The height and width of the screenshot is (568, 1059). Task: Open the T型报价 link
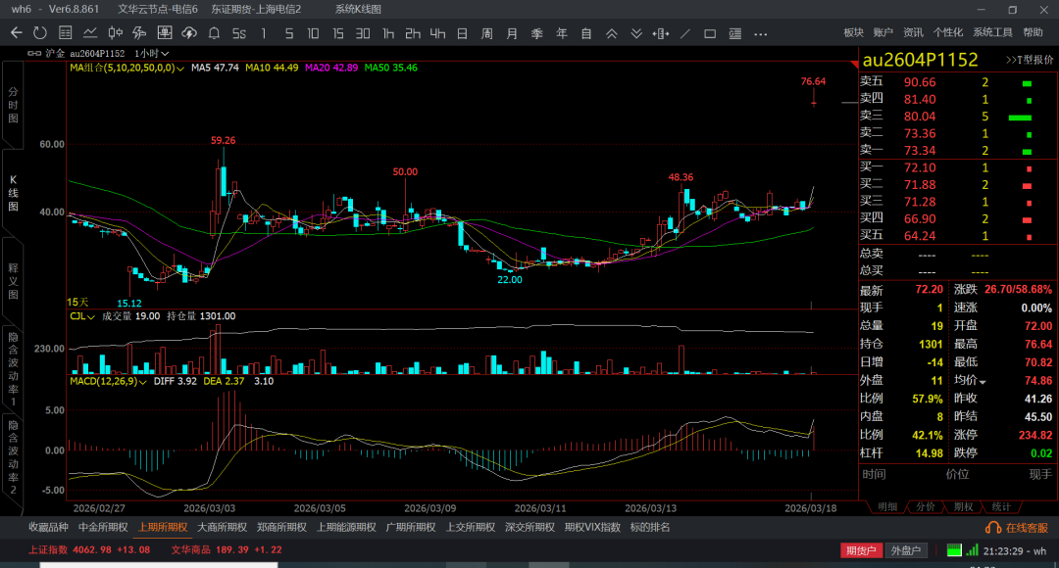[x=1030, y=60]
